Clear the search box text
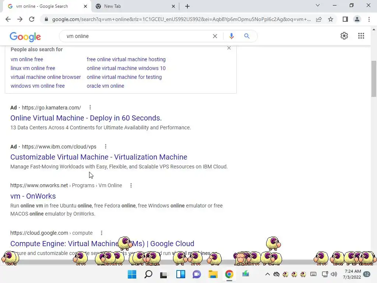Image resolution: width=377 pixels, height=283 pixels. pos(215,36)
